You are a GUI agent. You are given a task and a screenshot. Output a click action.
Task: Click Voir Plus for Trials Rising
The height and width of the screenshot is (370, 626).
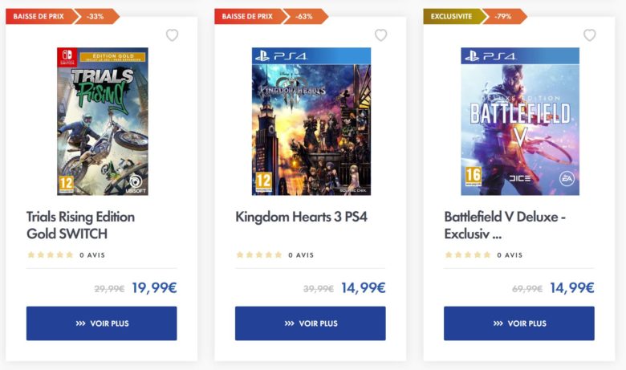pos(101,323)
